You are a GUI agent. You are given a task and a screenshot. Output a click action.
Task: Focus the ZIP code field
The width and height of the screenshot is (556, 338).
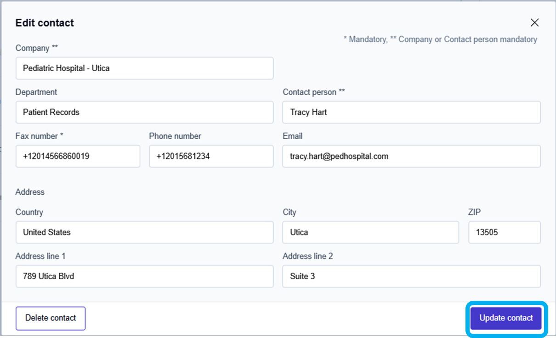[x=504, y=232]
